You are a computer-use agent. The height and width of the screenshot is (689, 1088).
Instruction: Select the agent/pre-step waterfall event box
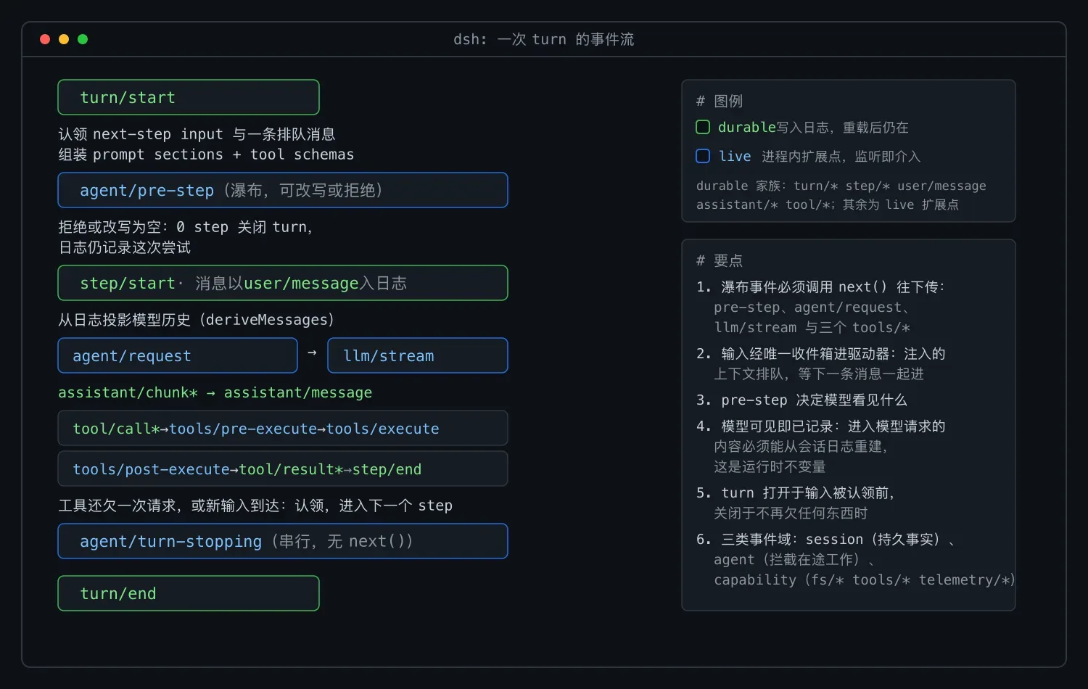click(x=283, y=190)
